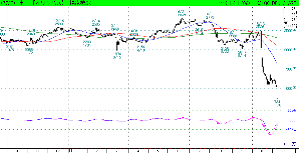Image resolution: width=299 pixels, height=153 pixels.
Task: Click the hollow pink square GCV marker in August
Action: 218,123
